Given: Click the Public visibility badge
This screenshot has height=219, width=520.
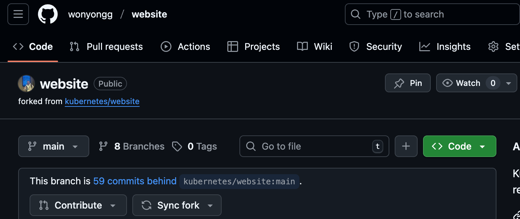Looking at the screenshot, I should pyautogui.click(x=110, y=84).
